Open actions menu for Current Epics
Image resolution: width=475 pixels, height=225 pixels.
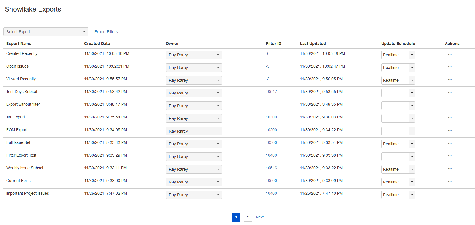coord(450,181)
